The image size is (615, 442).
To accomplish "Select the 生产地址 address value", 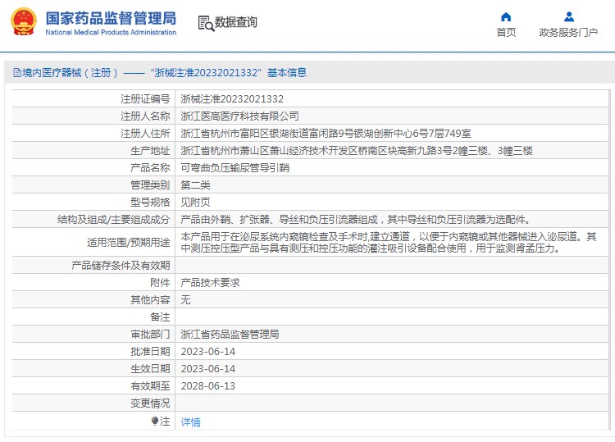I will click(357, 151).
